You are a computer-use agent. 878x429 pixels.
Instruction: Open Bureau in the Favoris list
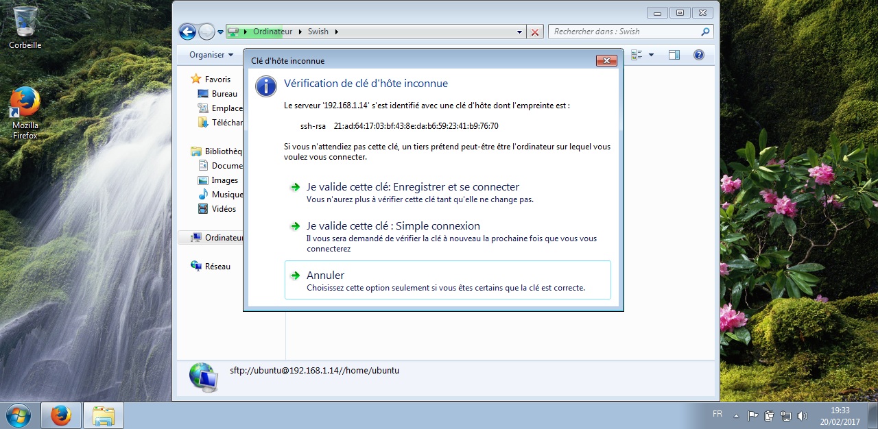click(x=224, y=94)
